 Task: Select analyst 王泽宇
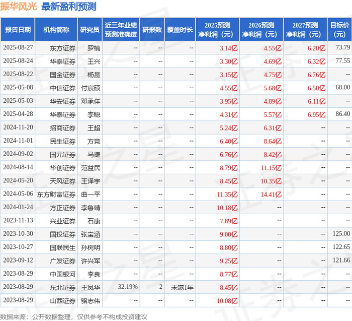pyautogui.click(x=91, y=180)
